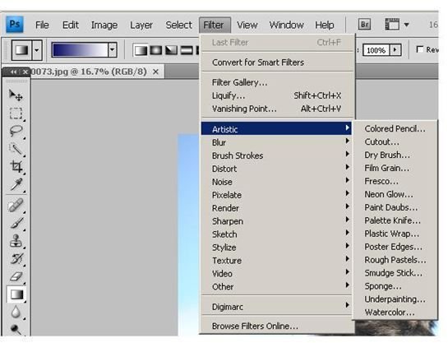Toggle the Reverse gradient checkbox

tap(420, 49)
